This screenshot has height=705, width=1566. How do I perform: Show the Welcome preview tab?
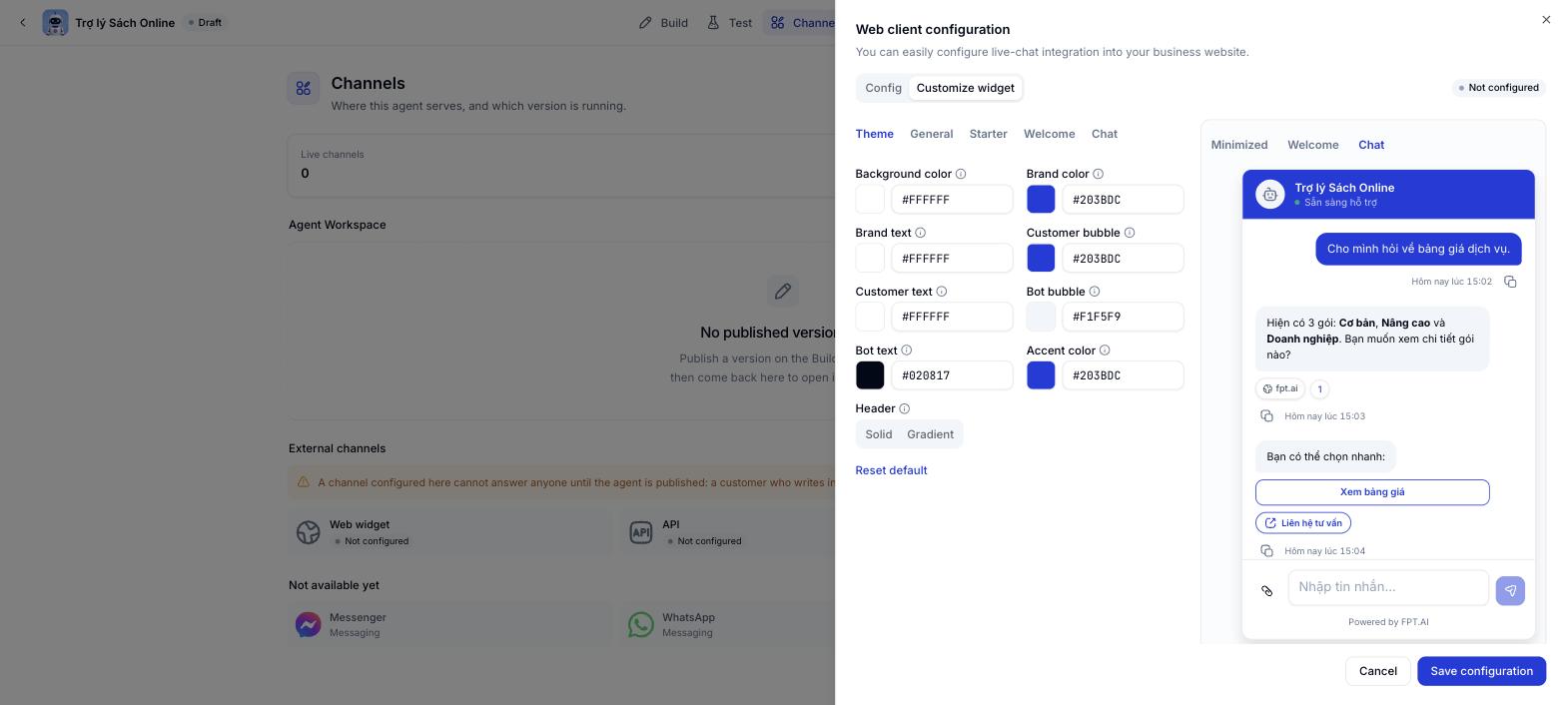tap(1313, 145)
